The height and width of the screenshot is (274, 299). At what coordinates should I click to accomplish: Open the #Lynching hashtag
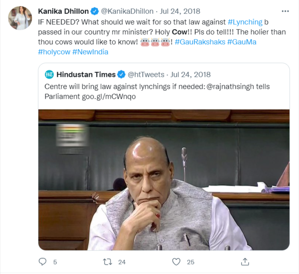(x=245, y=22)
